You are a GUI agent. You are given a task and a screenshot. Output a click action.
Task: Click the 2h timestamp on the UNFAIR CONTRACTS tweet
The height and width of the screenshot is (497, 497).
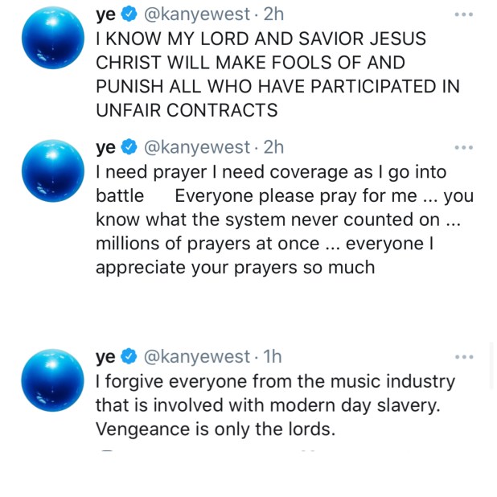(273, 14)
